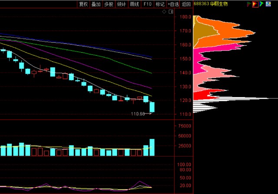Open the 叠加 overlay option
Viewport: 278px width, 194px height.
point(96,4)
